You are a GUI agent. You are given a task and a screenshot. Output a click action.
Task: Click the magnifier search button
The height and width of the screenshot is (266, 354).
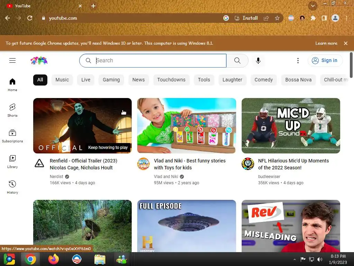[x=237, y=60]
